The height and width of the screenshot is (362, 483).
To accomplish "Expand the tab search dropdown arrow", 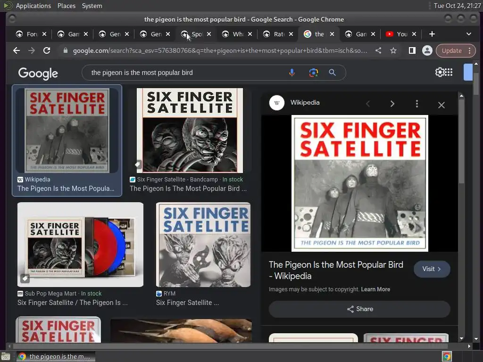I will click(468, 34).
